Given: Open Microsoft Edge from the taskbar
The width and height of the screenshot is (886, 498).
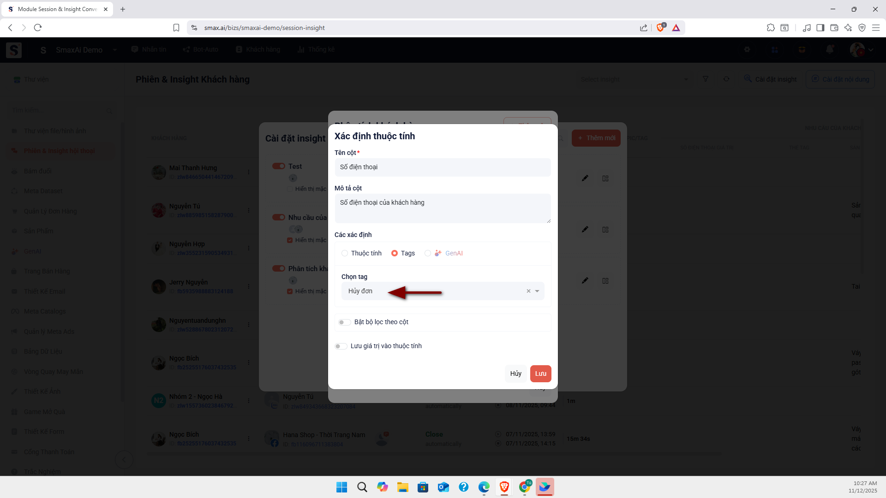Looking at the screenshot, I should tap(484, 487).
